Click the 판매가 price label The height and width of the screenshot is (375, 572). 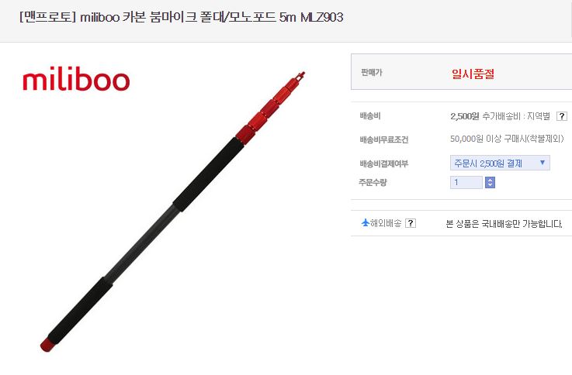tap(371, 72)
